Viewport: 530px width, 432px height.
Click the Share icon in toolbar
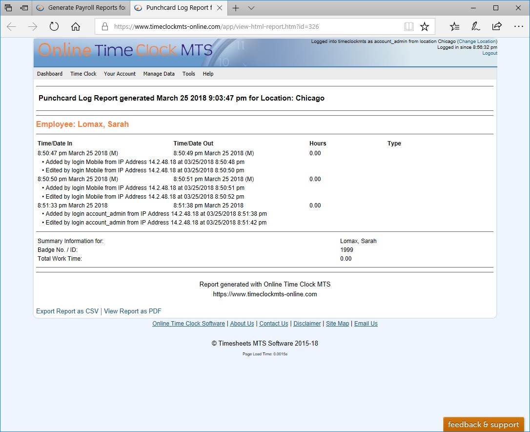click(497, 27)
